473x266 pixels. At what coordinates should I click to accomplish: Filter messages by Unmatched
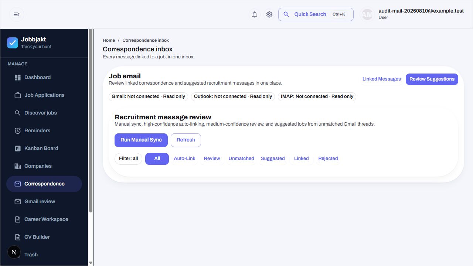(x=241, y=158)
